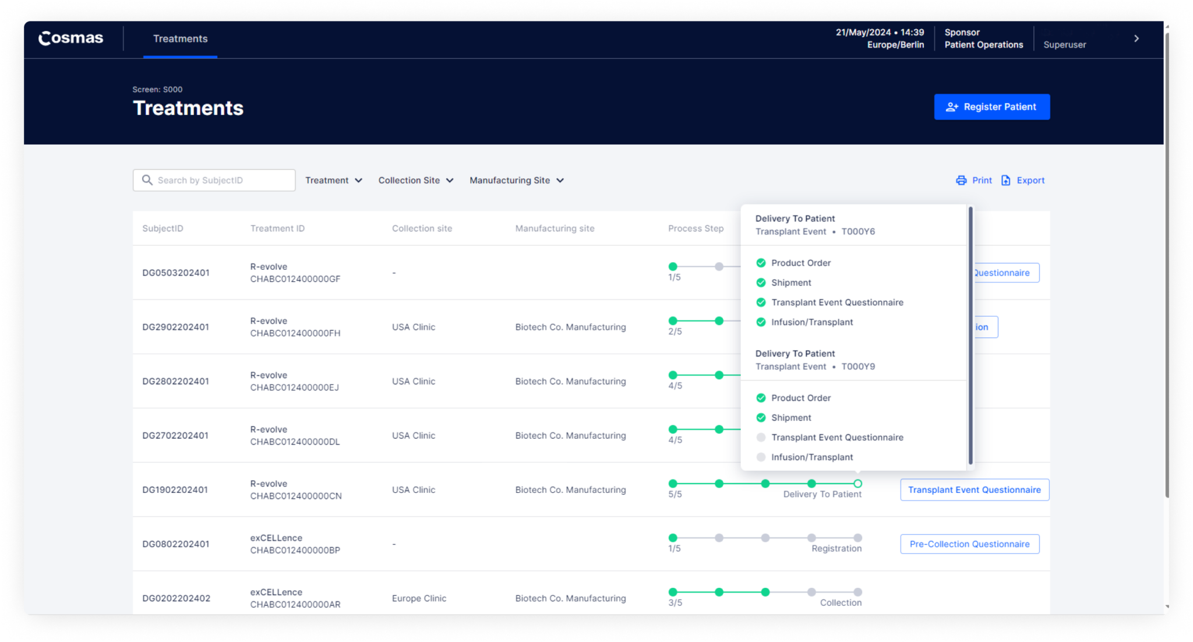Screen dimensions: 1193x642
Task: Expand the Manufacturing Site dropdown
Action: (x=516, y=180)
